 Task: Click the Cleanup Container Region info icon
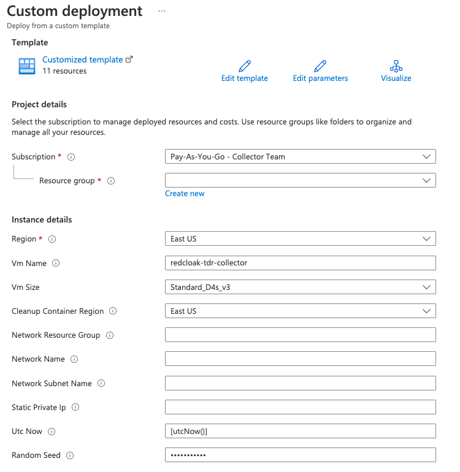[113, 311]
